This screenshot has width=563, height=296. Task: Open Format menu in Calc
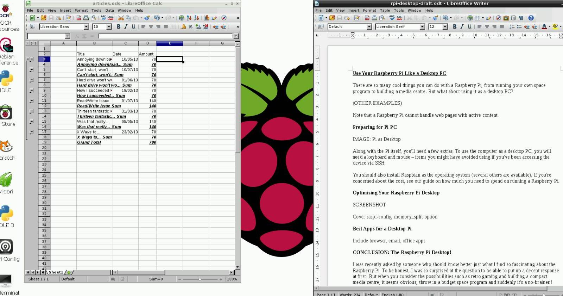81,10
